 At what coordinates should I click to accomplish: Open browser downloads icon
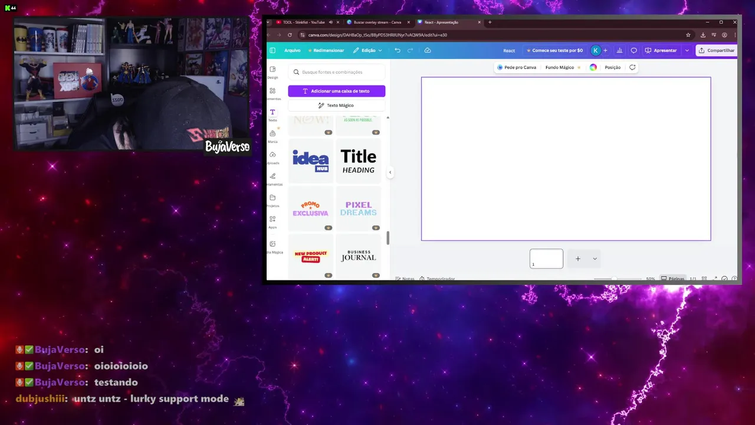point(703,35)
